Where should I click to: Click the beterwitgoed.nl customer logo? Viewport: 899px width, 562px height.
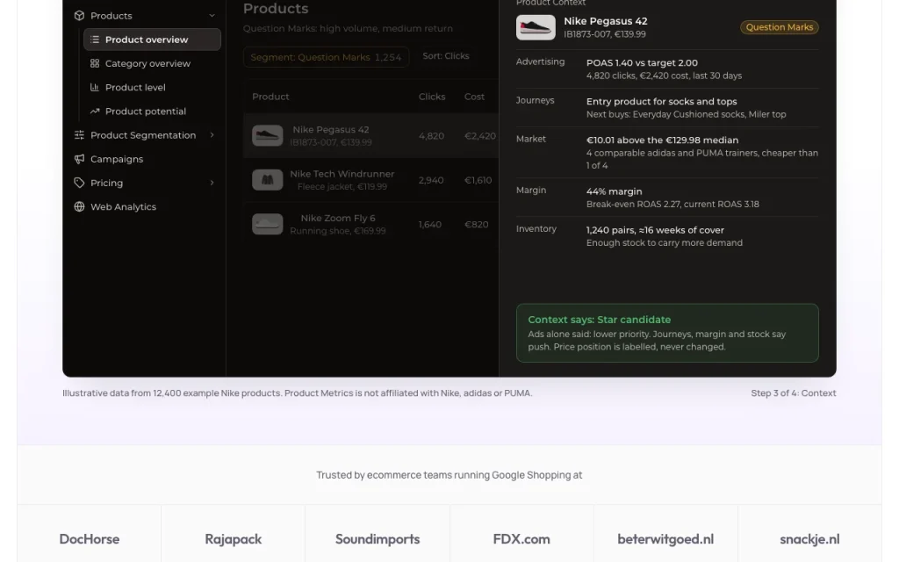[665, 539]
